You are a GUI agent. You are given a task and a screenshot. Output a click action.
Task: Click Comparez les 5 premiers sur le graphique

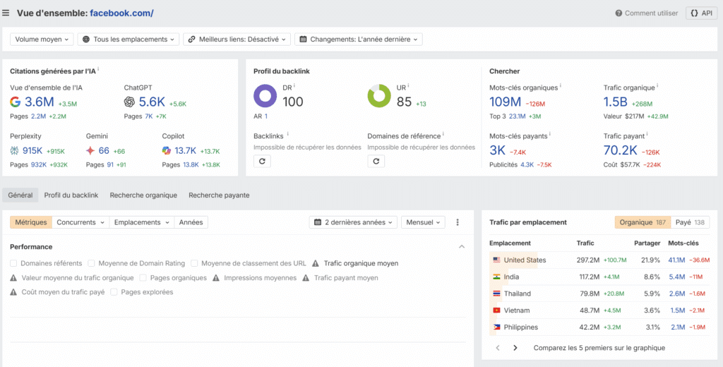(x=599, y=348)
